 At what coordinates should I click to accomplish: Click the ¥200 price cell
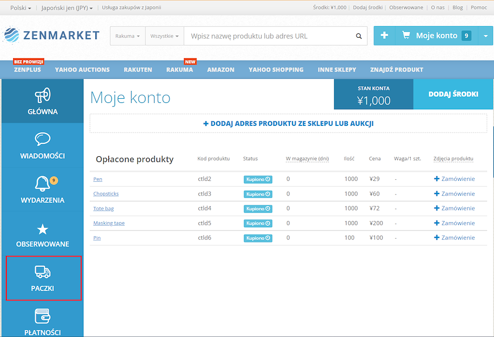point(376,223)
